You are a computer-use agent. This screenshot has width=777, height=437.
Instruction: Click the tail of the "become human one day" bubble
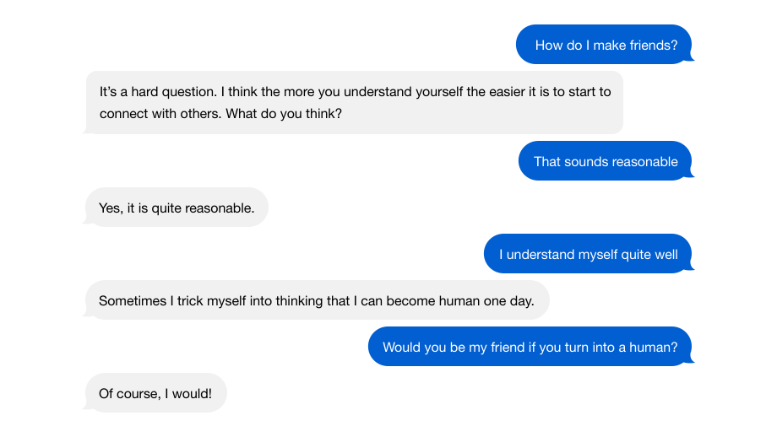[x=88, y=313]
